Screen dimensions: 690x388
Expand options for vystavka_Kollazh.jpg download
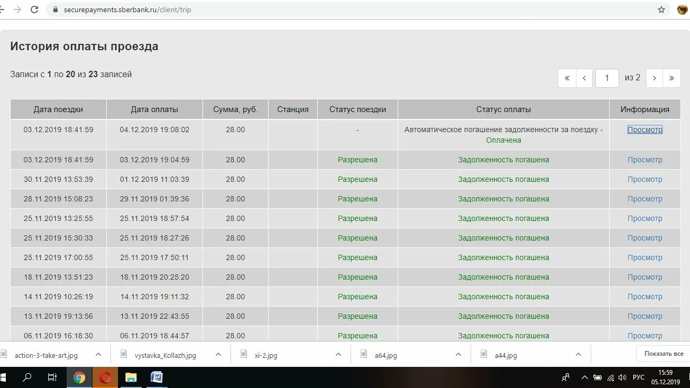(218, 355)
